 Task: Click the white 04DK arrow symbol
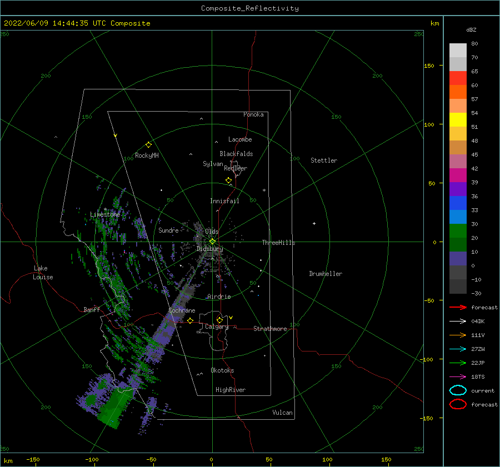458,322
